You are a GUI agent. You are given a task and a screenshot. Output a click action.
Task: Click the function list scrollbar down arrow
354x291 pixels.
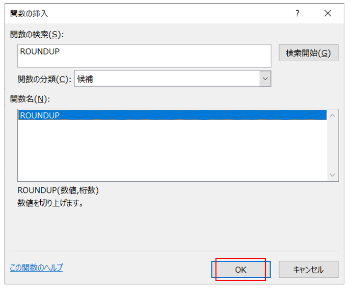(x=333, y=175)
